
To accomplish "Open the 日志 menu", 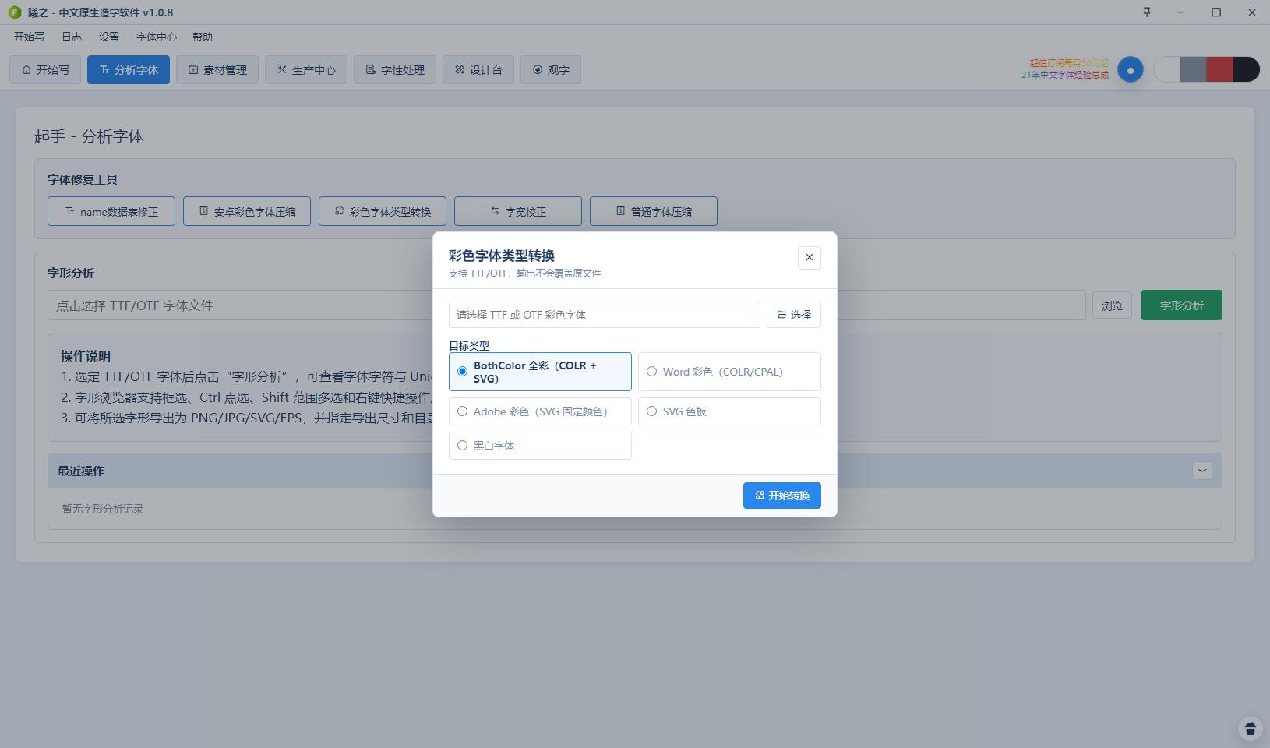I will pyautogui.click(x=72, y=37).
